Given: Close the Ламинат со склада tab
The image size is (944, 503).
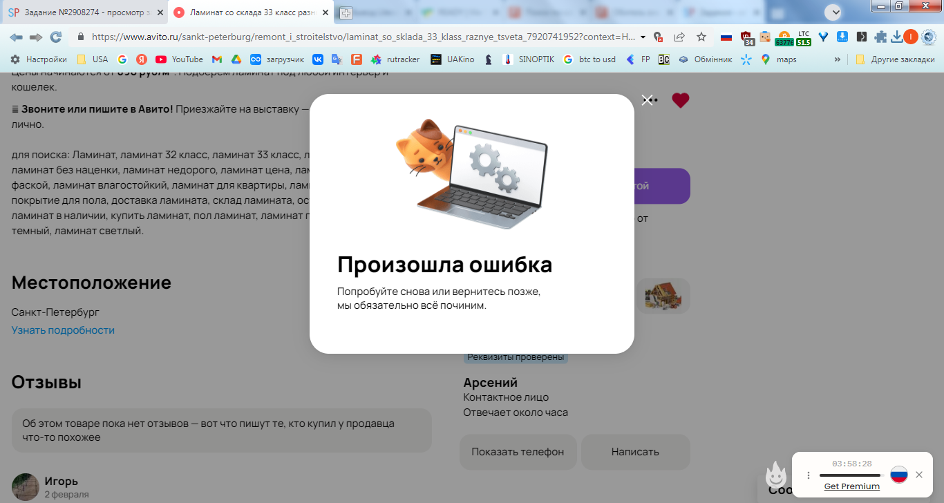Looking at the screenshot, I should pyautogui.click(x=325, y=12).
